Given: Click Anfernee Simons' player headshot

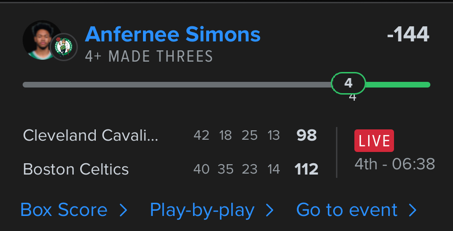Looking at the screenshot, I should [40, 40].
